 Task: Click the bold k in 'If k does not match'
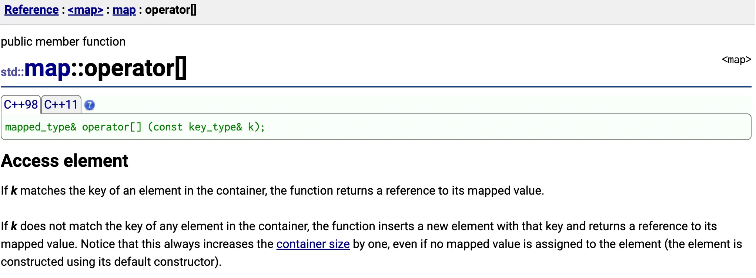click(x=14, y=226)
